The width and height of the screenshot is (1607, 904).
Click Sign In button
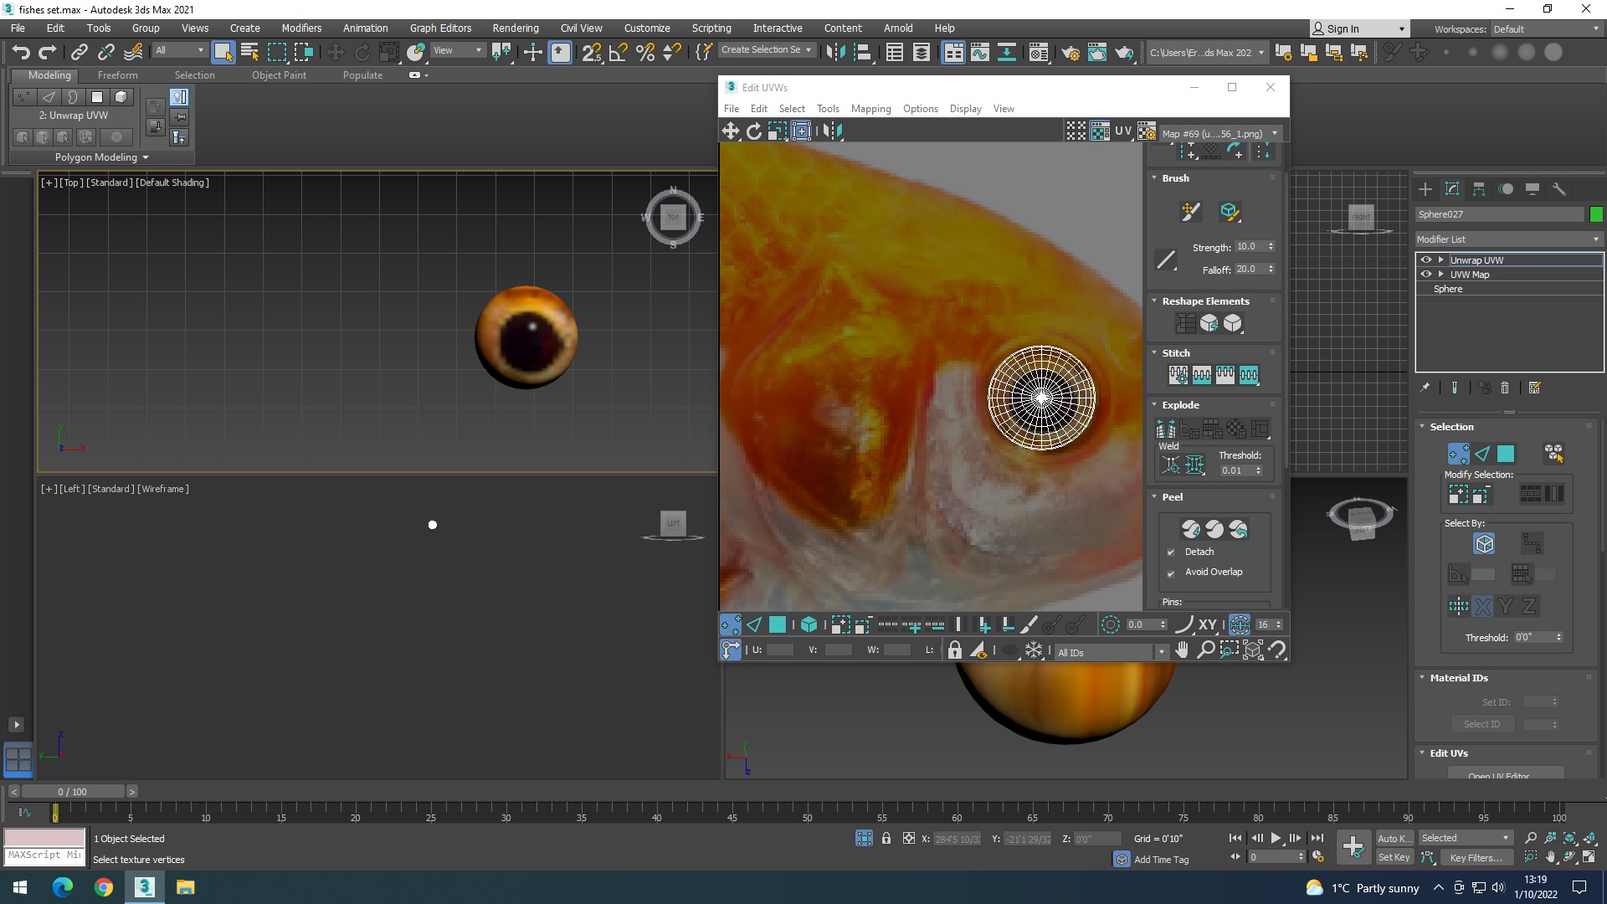coord(1359,28)
